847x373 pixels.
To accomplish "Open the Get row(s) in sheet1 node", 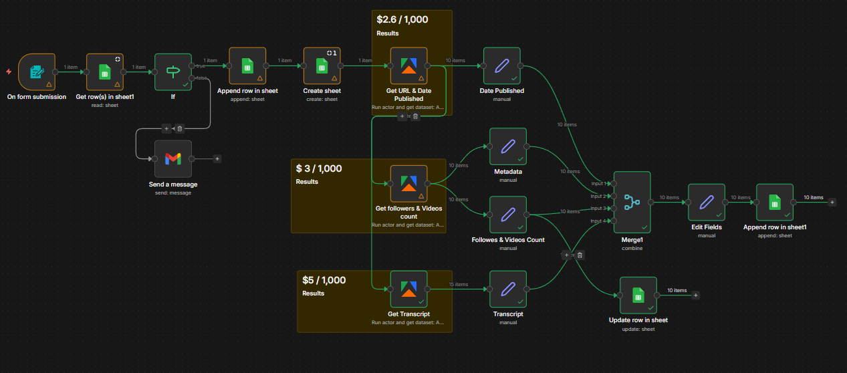I will 105,72.
